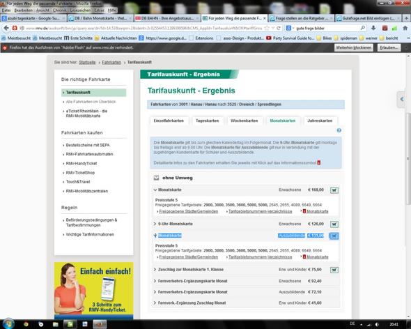Expand the 9-Uhr-Monatskarte row
The width and height of the screenshot is (411, 329).
pos(155,224)
